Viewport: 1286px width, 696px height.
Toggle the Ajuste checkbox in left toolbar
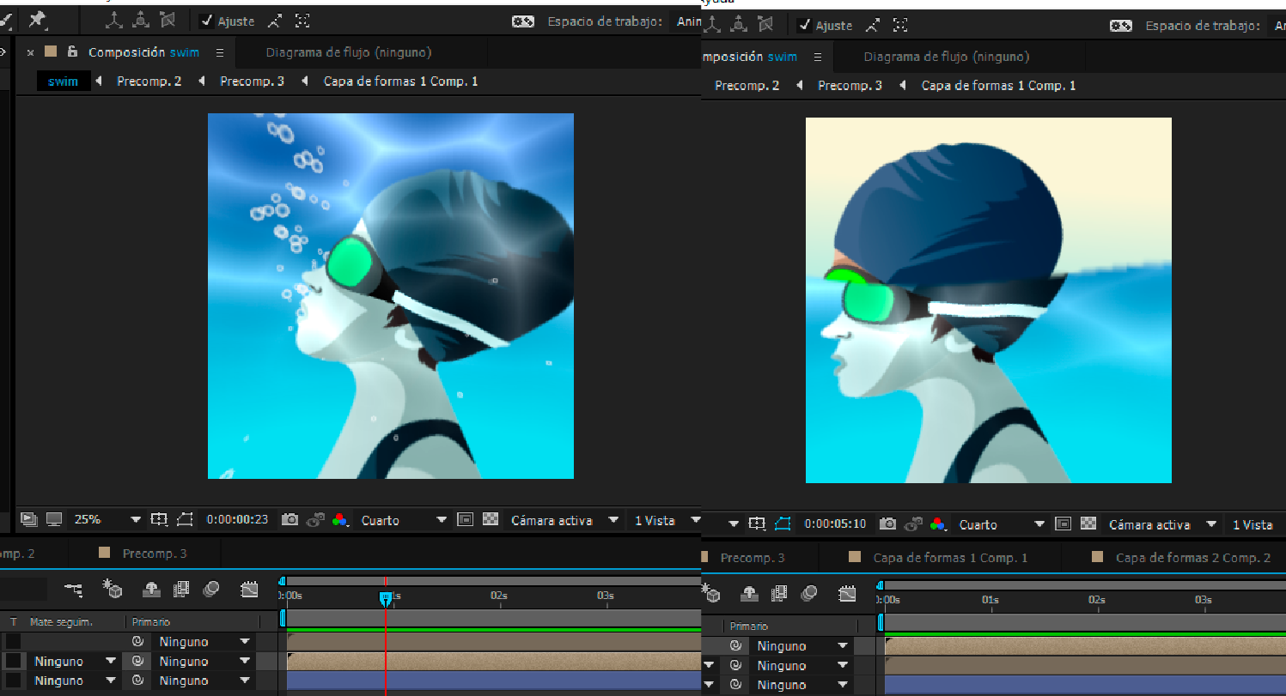206,21
